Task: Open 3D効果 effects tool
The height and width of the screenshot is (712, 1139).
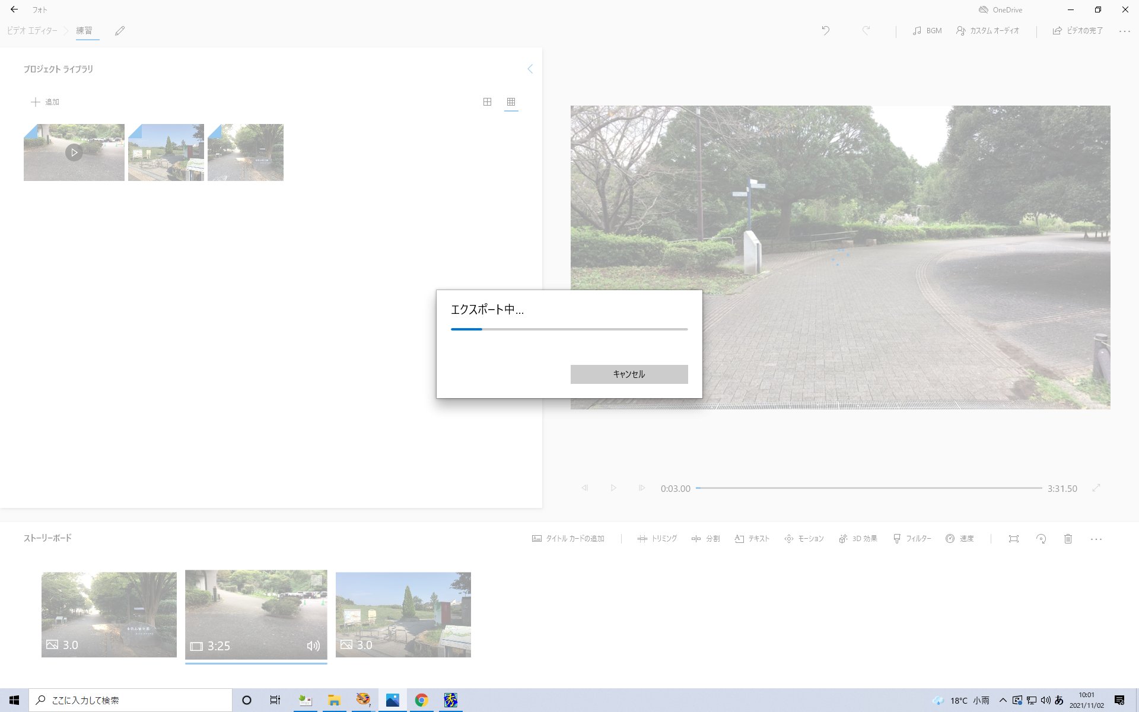Action: pyautogui.click(x=858, y=539)
